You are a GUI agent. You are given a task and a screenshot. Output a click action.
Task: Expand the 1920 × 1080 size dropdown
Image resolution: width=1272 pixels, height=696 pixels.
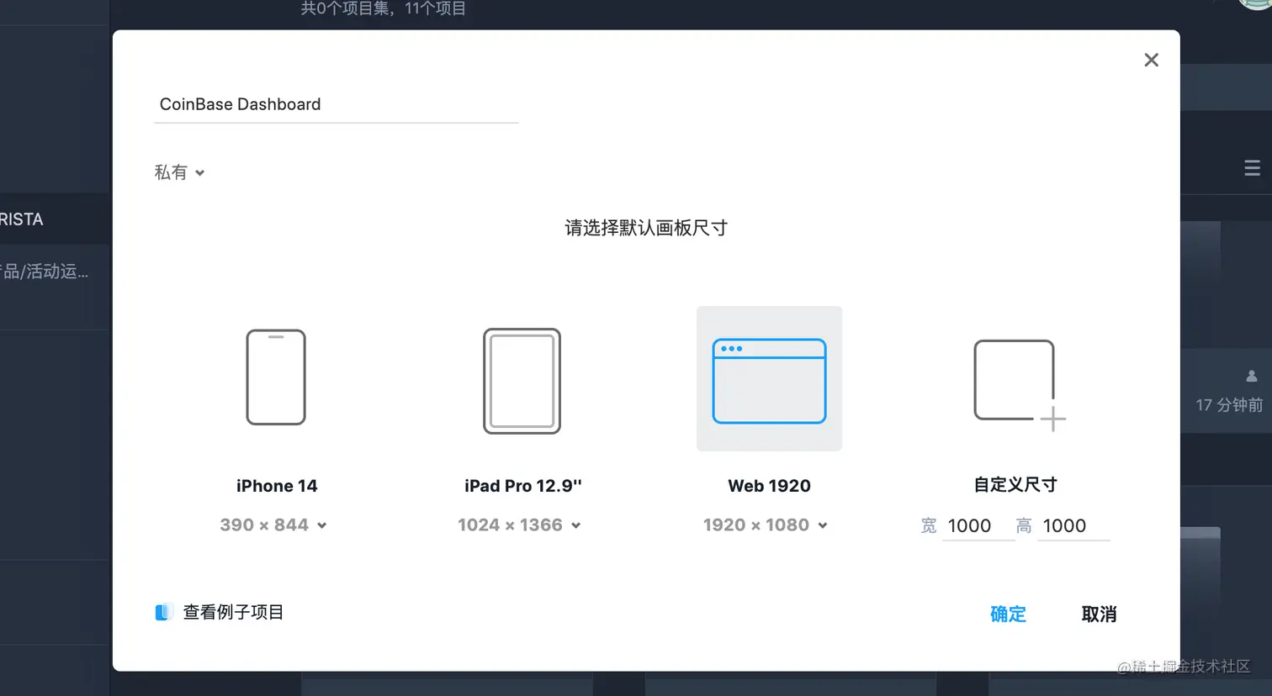[766, 525]
